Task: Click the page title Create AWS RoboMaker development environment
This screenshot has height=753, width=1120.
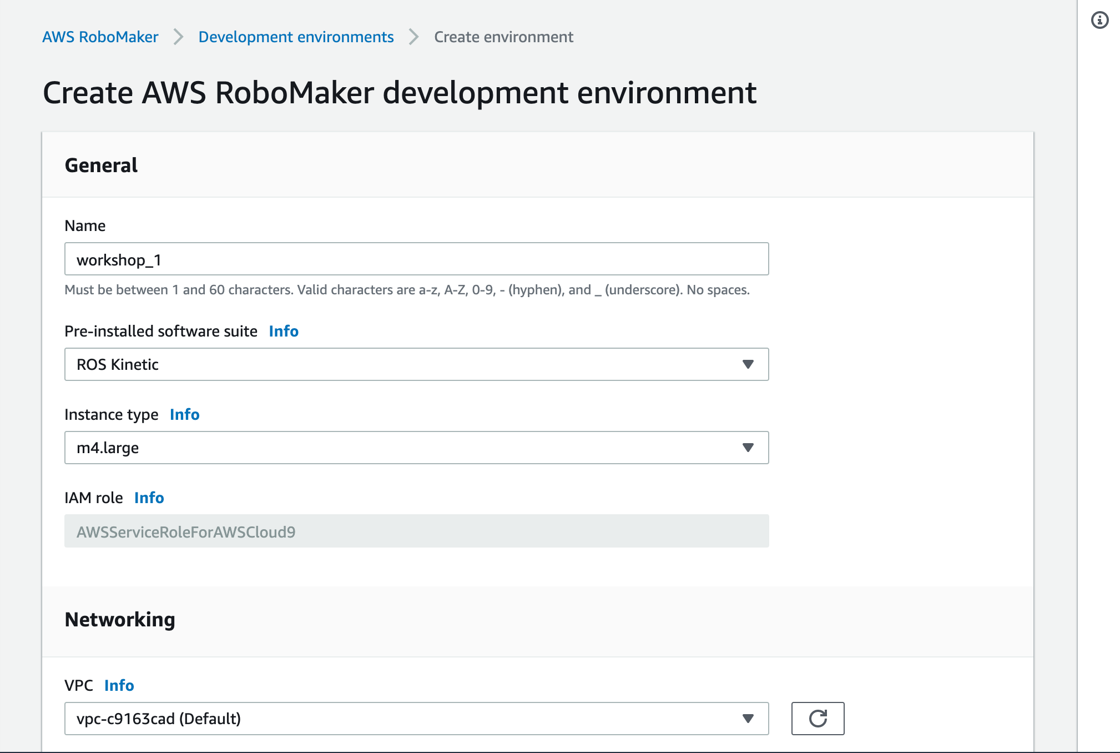Action: pyautogui.click(x=400, y=93)
